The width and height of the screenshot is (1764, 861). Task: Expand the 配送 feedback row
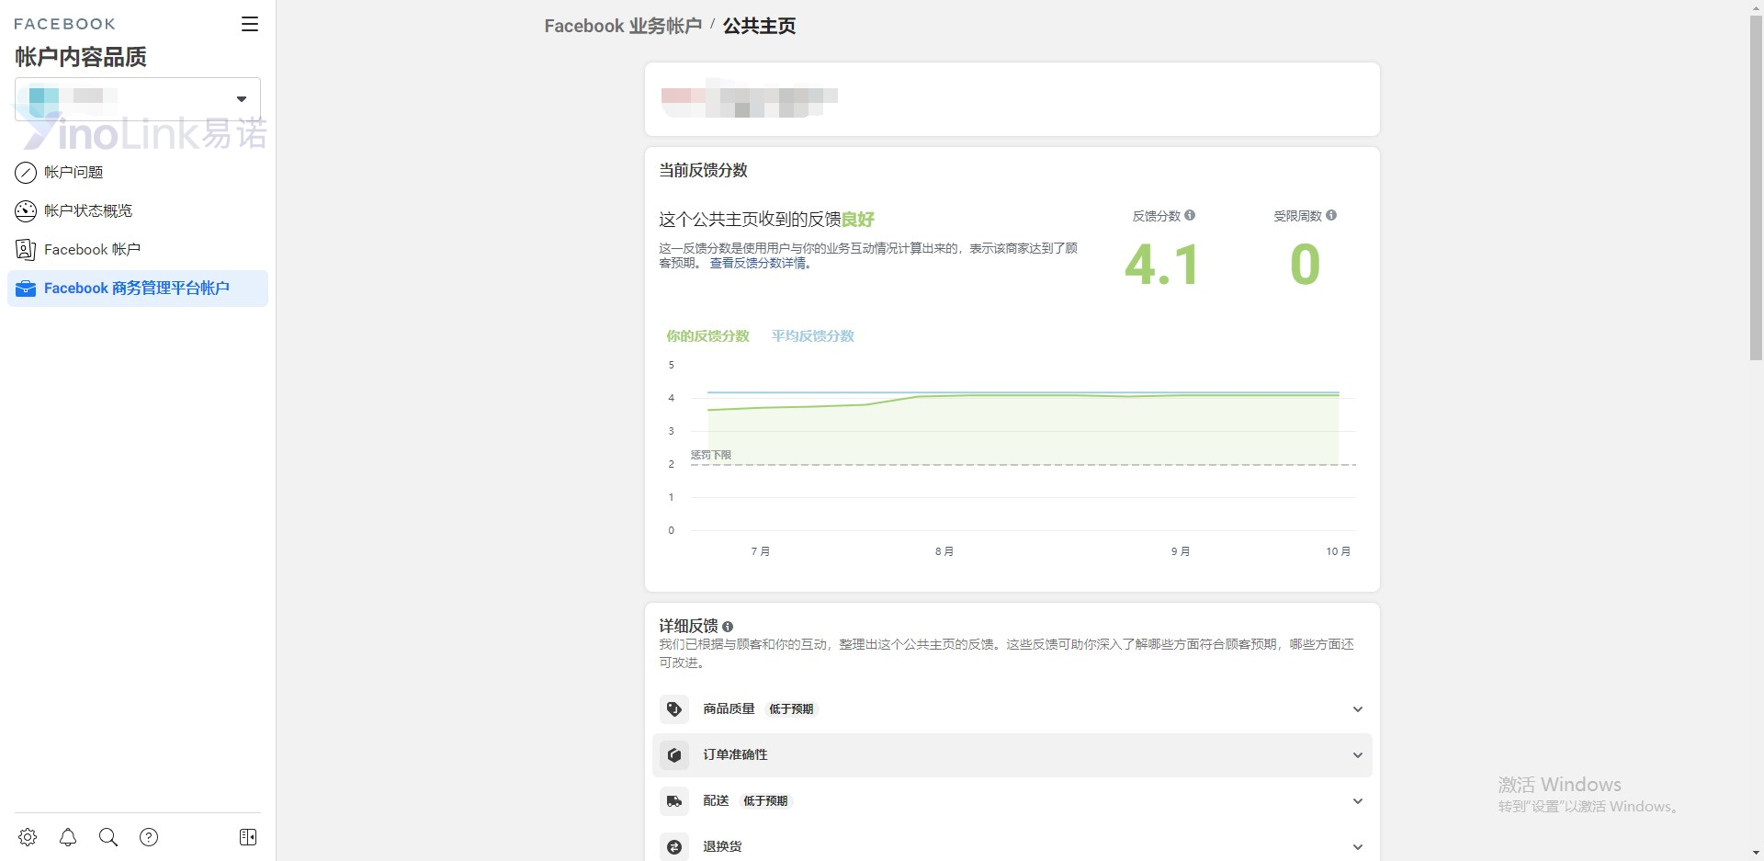click(1012, 801)
